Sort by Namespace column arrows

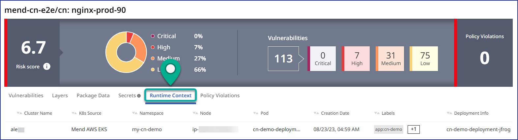[135, 113]
